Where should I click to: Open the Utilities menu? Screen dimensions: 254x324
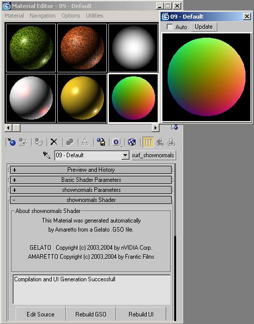pyautogui.click(x=94, y=16)
